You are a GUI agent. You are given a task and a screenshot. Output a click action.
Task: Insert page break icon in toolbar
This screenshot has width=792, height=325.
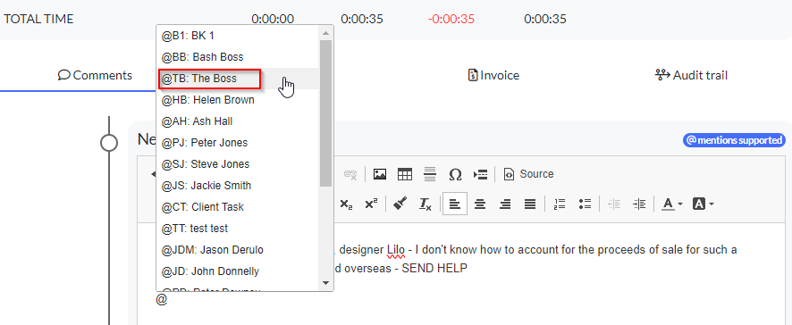(x=480, y=174)
